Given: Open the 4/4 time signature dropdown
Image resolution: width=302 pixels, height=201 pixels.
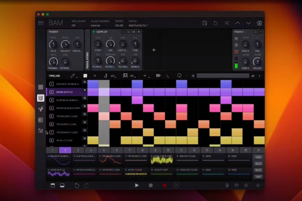Looking at the screenshot, I should [x=114, y=76].
